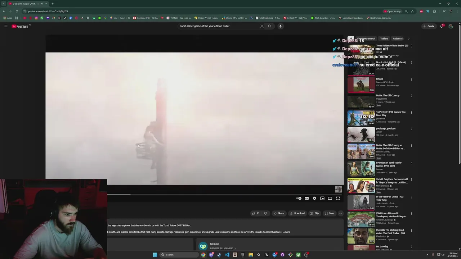The image size is (461, 259).
Task: Open Evolution of Tomb Raider thumbnail
Action: click(x=361, y=168)
